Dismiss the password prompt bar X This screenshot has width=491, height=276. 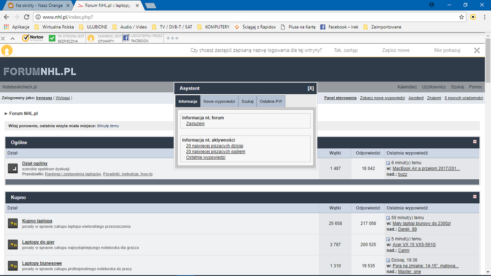coord(477,51)
